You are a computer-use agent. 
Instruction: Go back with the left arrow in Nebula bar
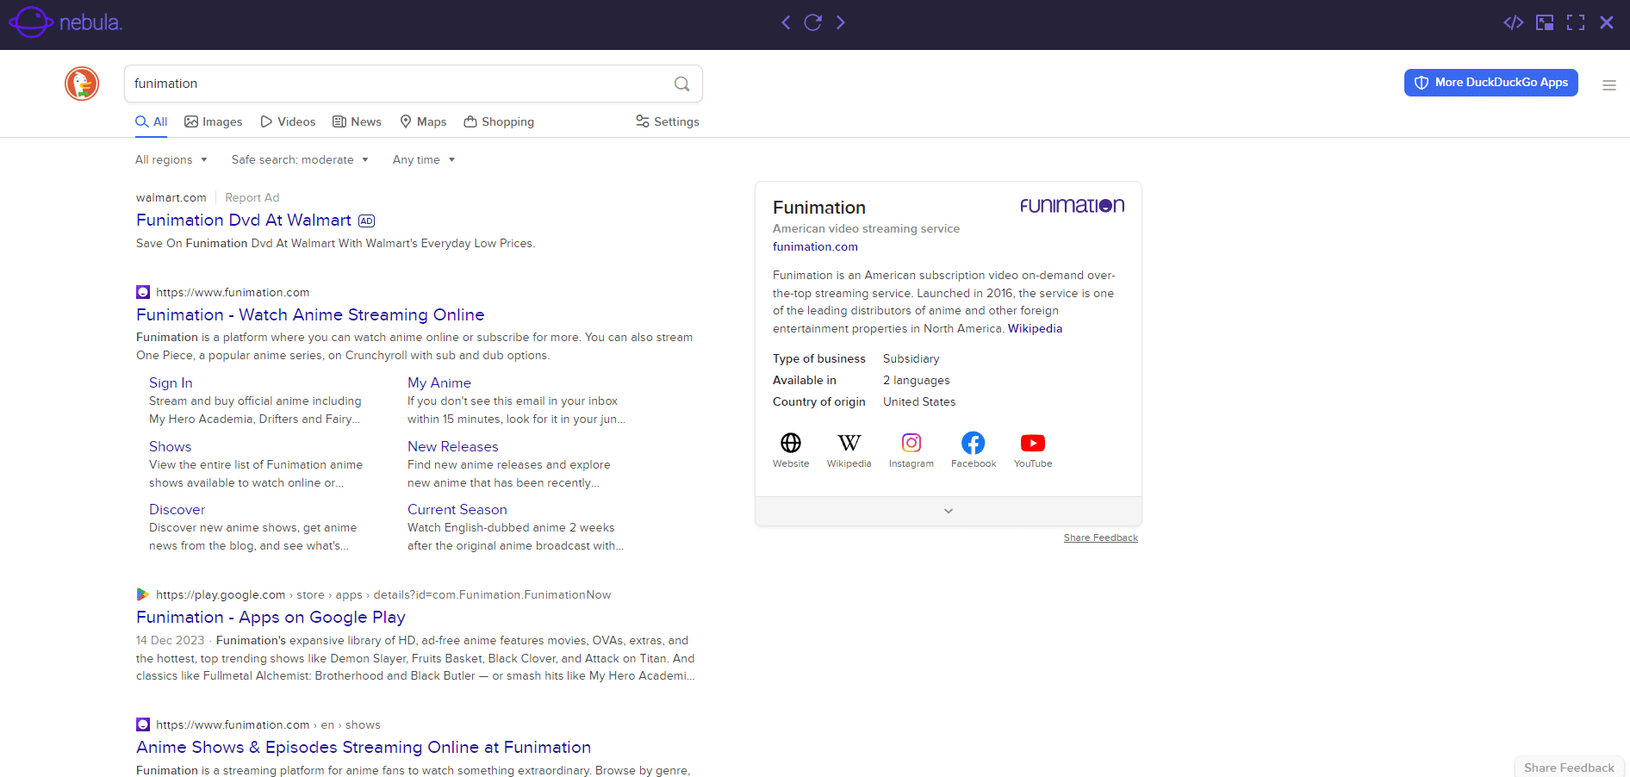786,22
